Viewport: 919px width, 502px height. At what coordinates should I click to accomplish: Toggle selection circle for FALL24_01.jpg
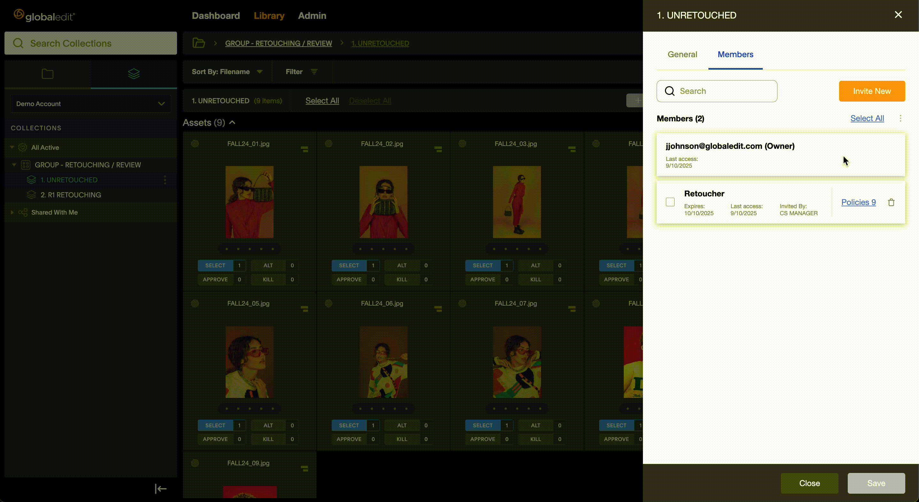(x=195, y=144)
